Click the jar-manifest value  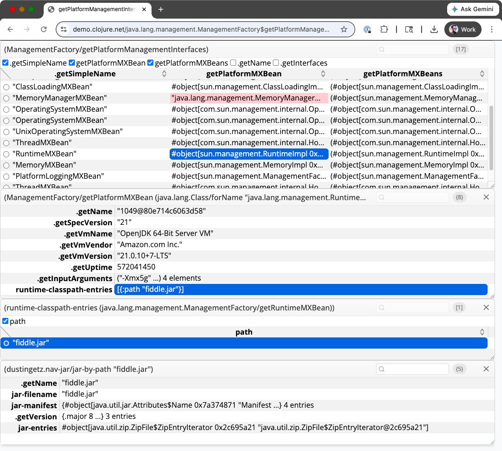(x=188, y=405)
